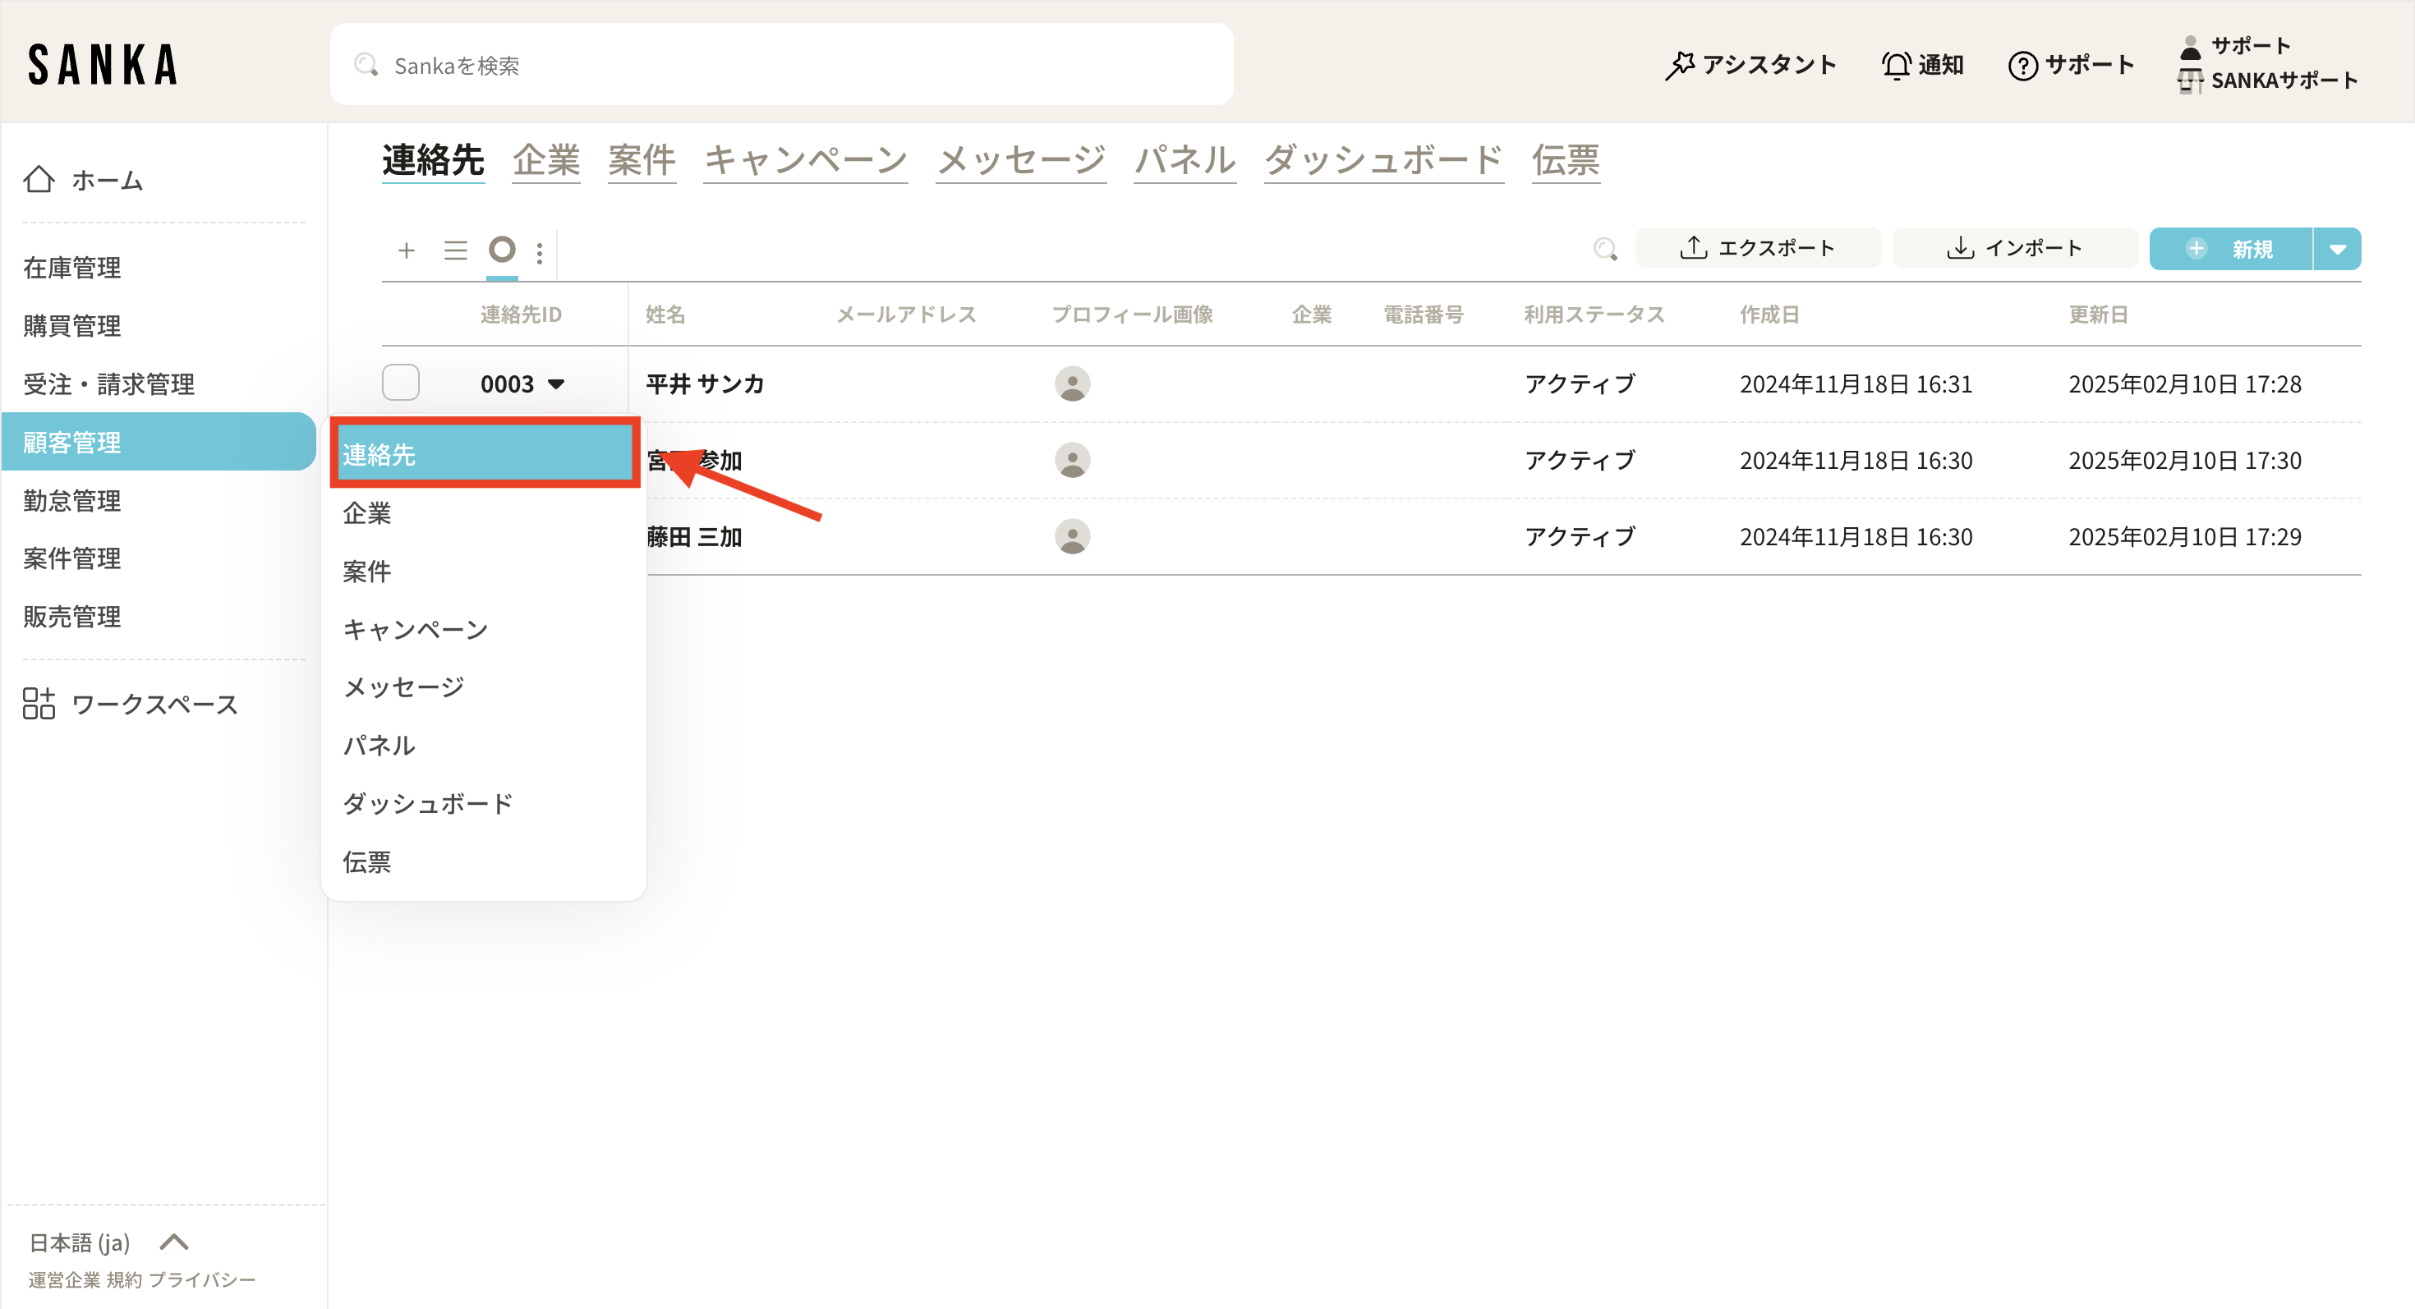Click the table search magnifier icon
This screenshot has width=2415, height=1309.
tap(1604, 248)
